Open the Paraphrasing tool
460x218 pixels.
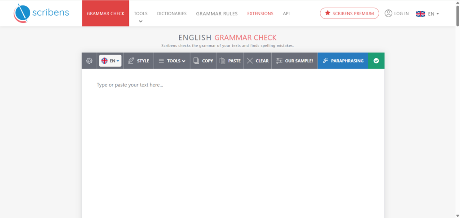point(343,61)
